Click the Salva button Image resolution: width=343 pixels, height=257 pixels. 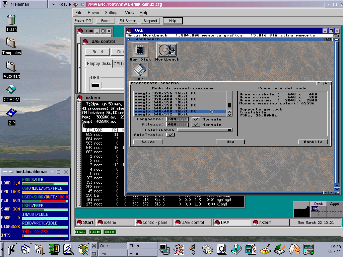click(x=148, y=142)
